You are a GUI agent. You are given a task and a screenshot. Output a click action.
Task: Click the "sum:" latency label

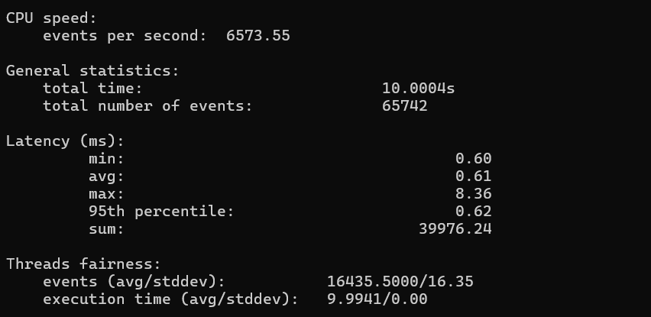106,228
